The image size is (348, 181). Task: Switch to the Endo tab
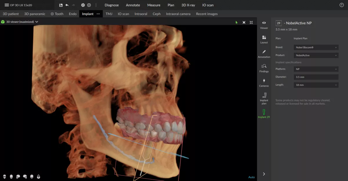(x=73, y=14)
